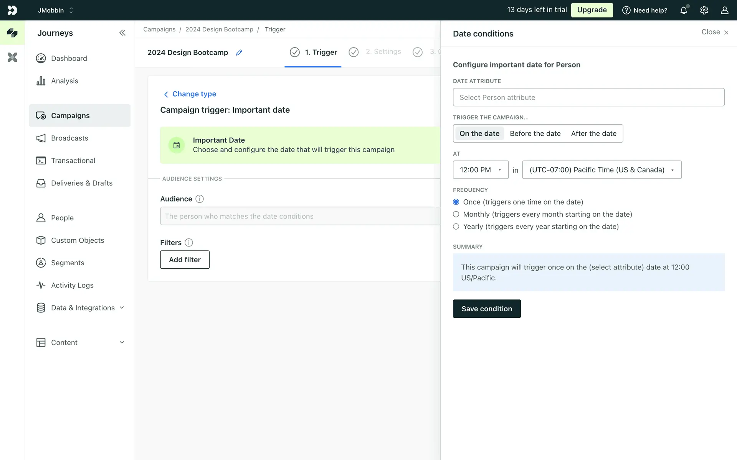Switch to Before the date option
Image resolution: width=737 pixels, height=460 pixels.
535,133
